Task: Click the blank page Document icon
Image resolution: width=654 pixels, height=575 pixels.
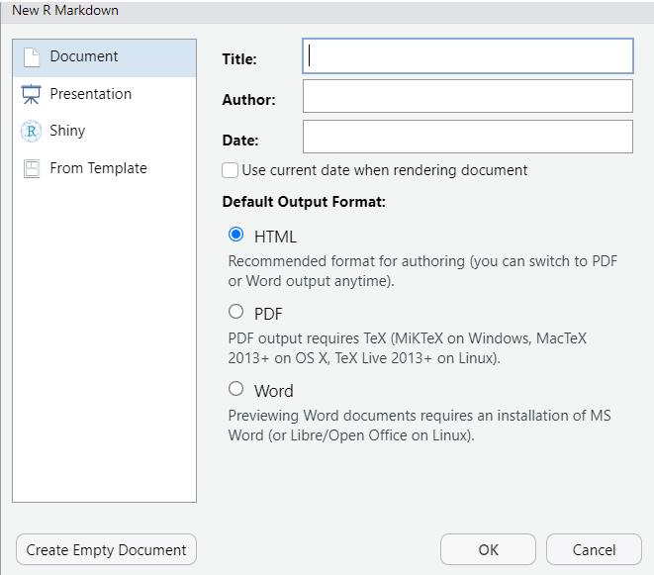Action: [x=32, y=57]
